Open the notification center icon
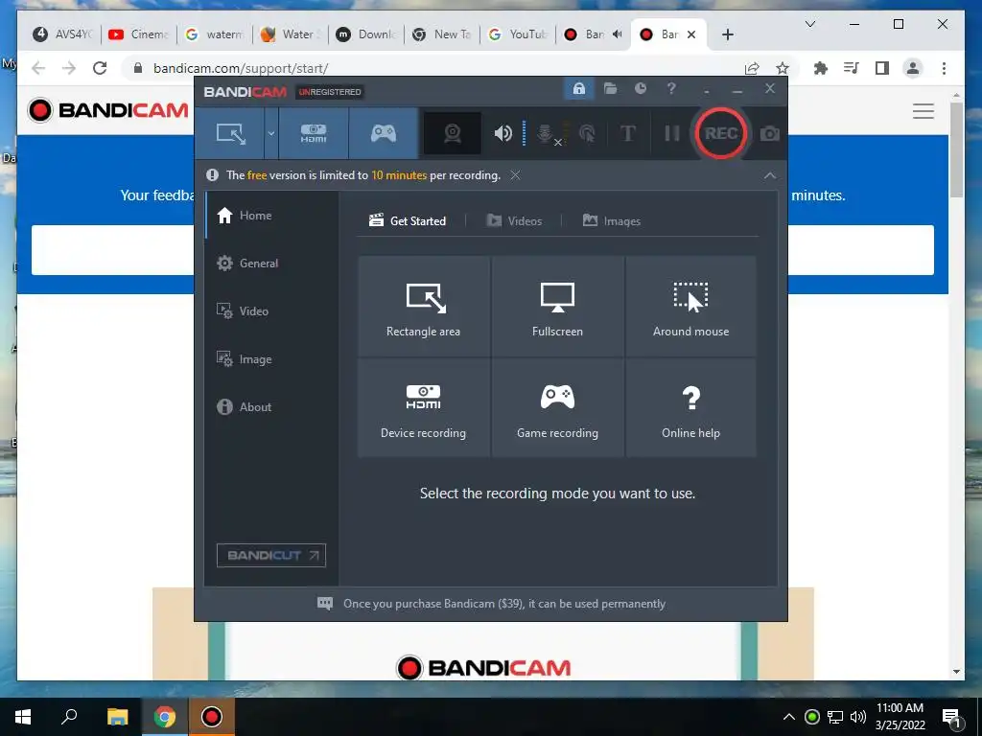982x736 pixels. click(x=951, y=718)
